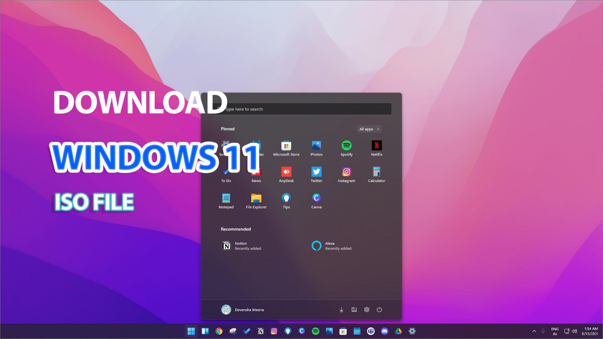The image size is (603, 339).
Task: Open Snipping Tool on taskbar
Action: (x=233, y=331)
